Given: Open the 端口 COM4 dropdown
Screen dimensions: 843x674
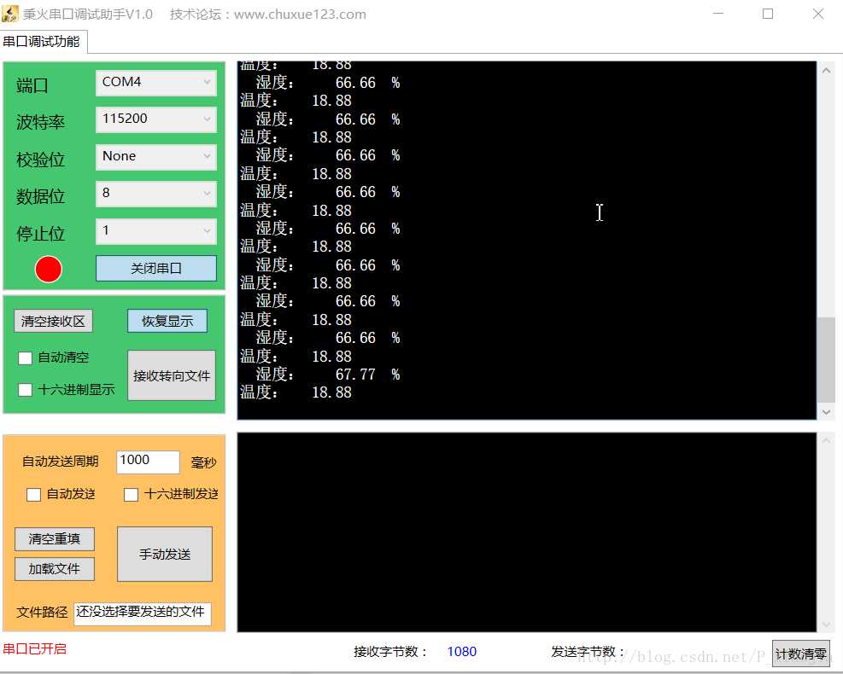Looking at the screenshot, I should [156, 83].
